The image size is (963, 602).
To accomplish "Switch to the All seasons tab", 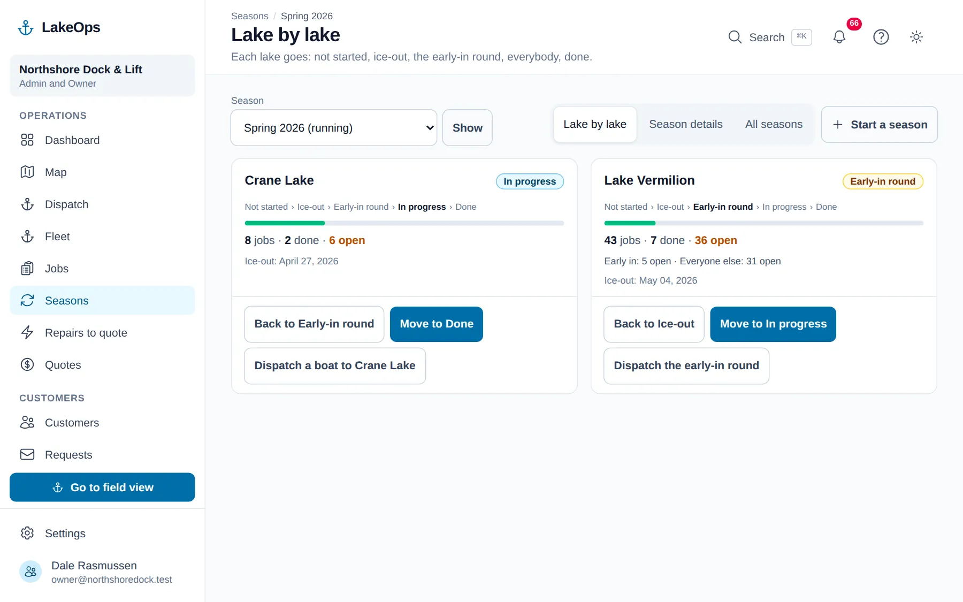I will (x=774, y=125).
